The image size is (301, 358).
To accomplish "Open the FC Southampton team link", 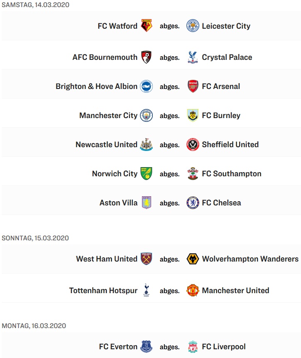I will [x=232, y=174].
